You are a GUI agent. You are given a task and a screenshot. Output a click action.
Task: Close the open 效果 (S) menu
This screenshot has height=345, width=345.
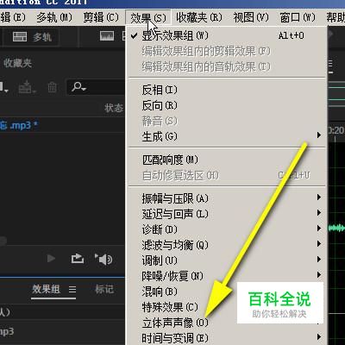[x=148, y=17]
